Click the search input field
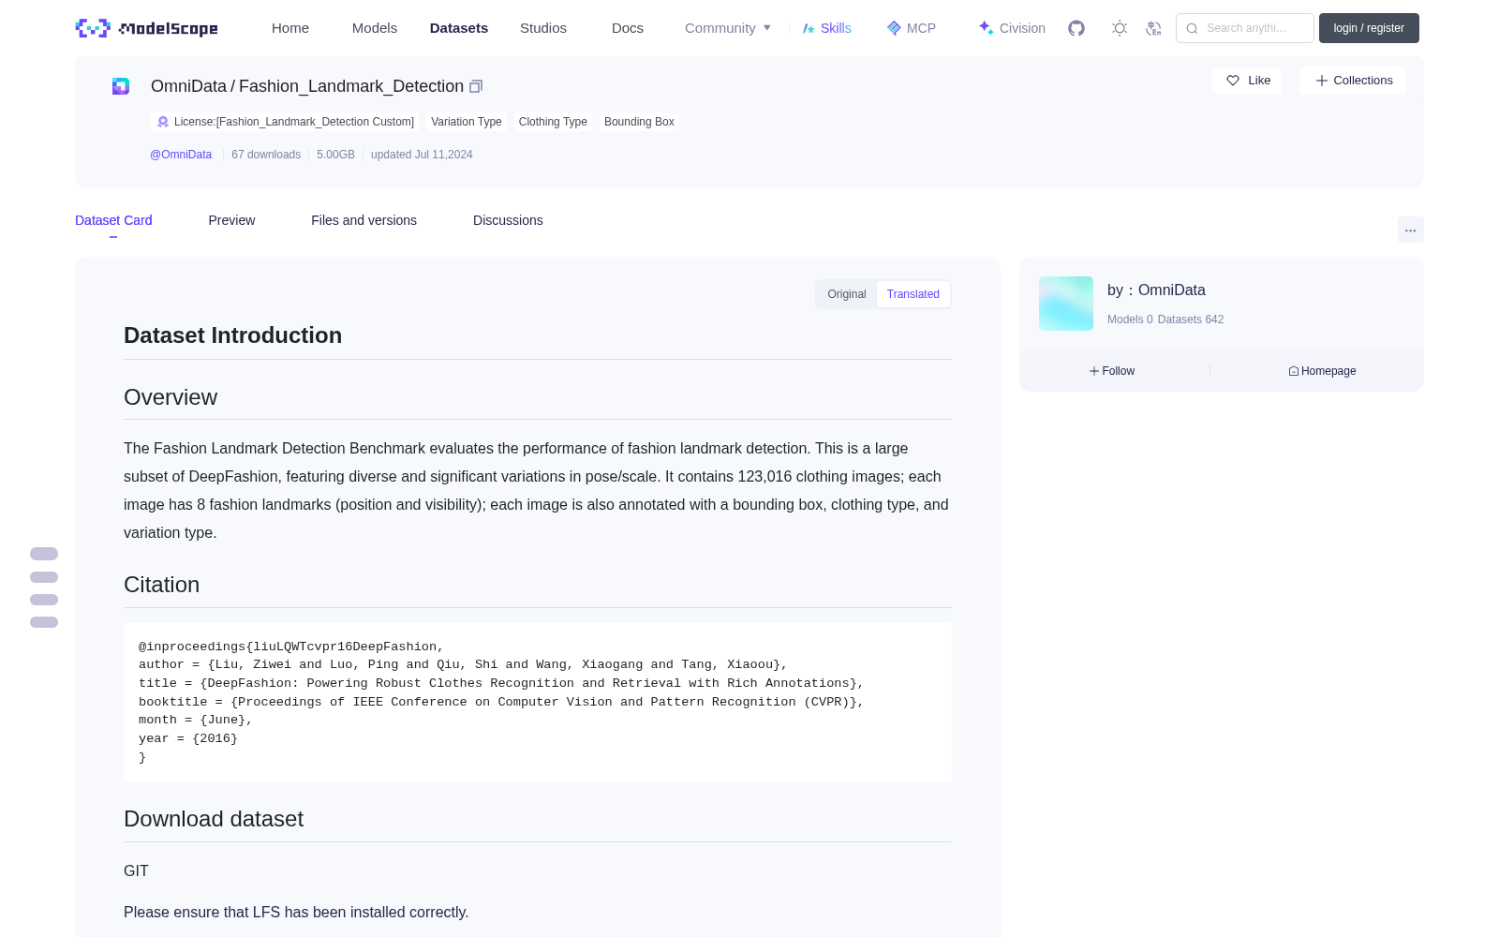This screenshot has height=937, width=1499. click(x=1245, y=28)
